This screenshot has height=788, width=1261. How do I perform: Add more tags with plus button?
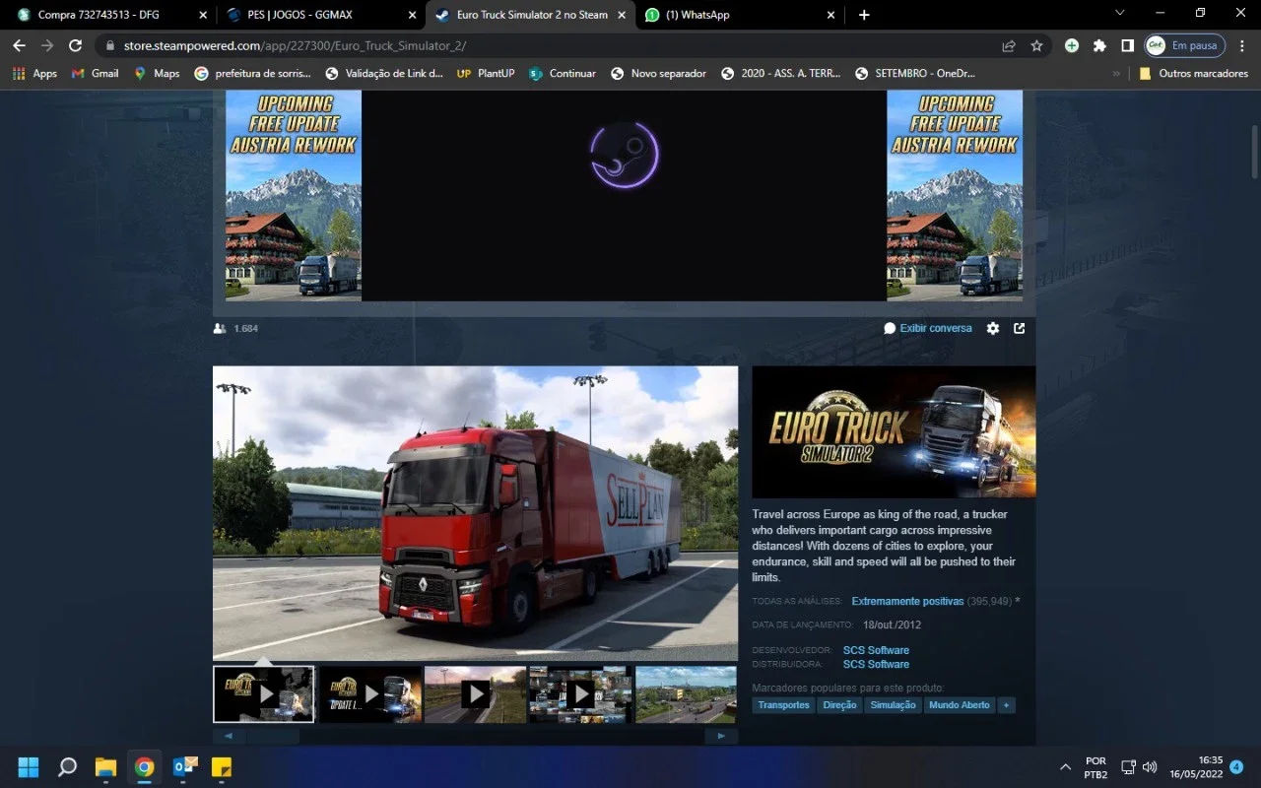click(1006, 705)
